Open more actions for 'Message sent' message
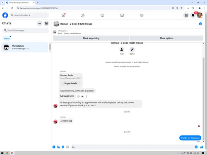 87,96
